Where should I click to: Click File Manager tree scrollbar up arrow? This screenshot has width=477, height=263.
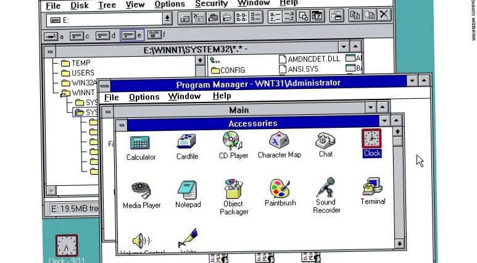pos(200,61)
